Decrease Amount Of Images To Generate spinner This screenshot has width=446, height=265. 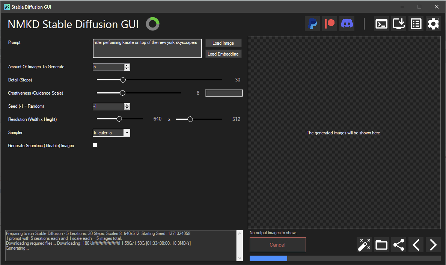tap(127, 69)
